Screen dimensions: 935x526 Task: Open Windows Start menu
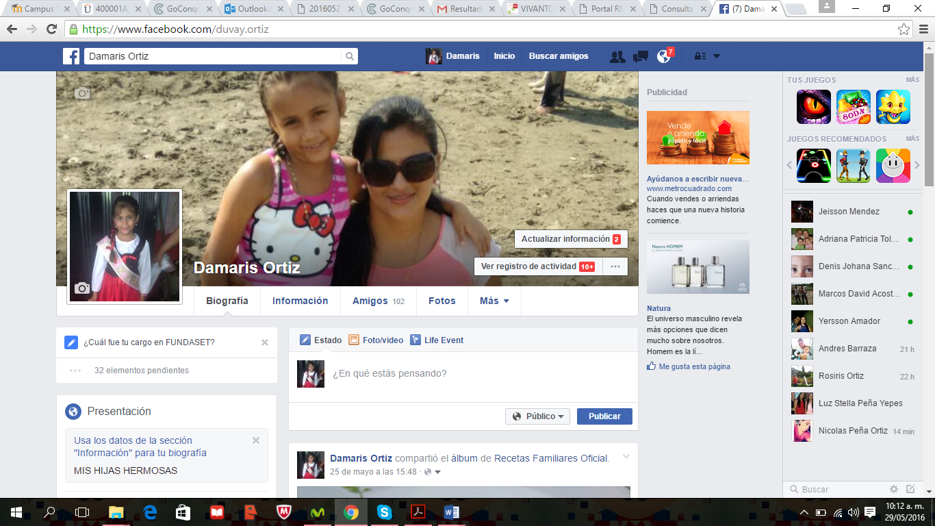coord(16,512)
